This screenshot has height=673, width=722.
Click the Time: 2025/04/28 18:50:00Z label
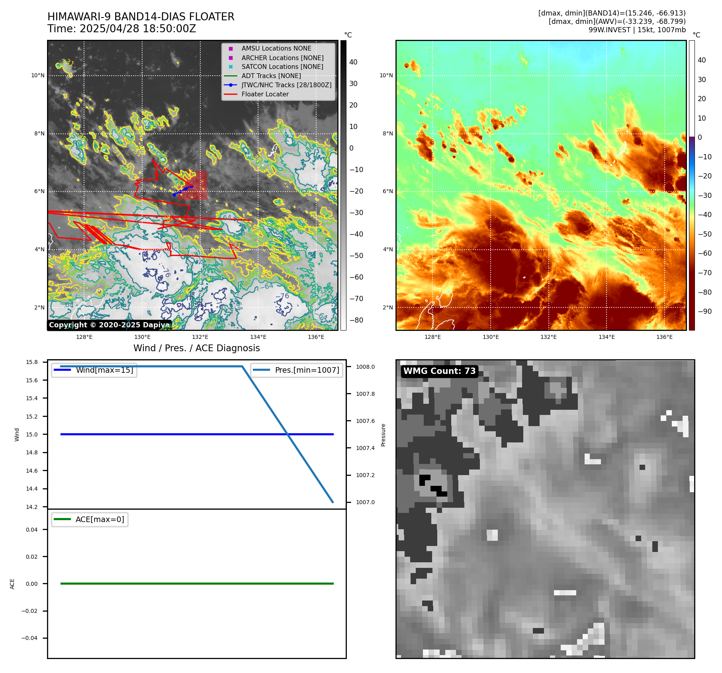122,29
